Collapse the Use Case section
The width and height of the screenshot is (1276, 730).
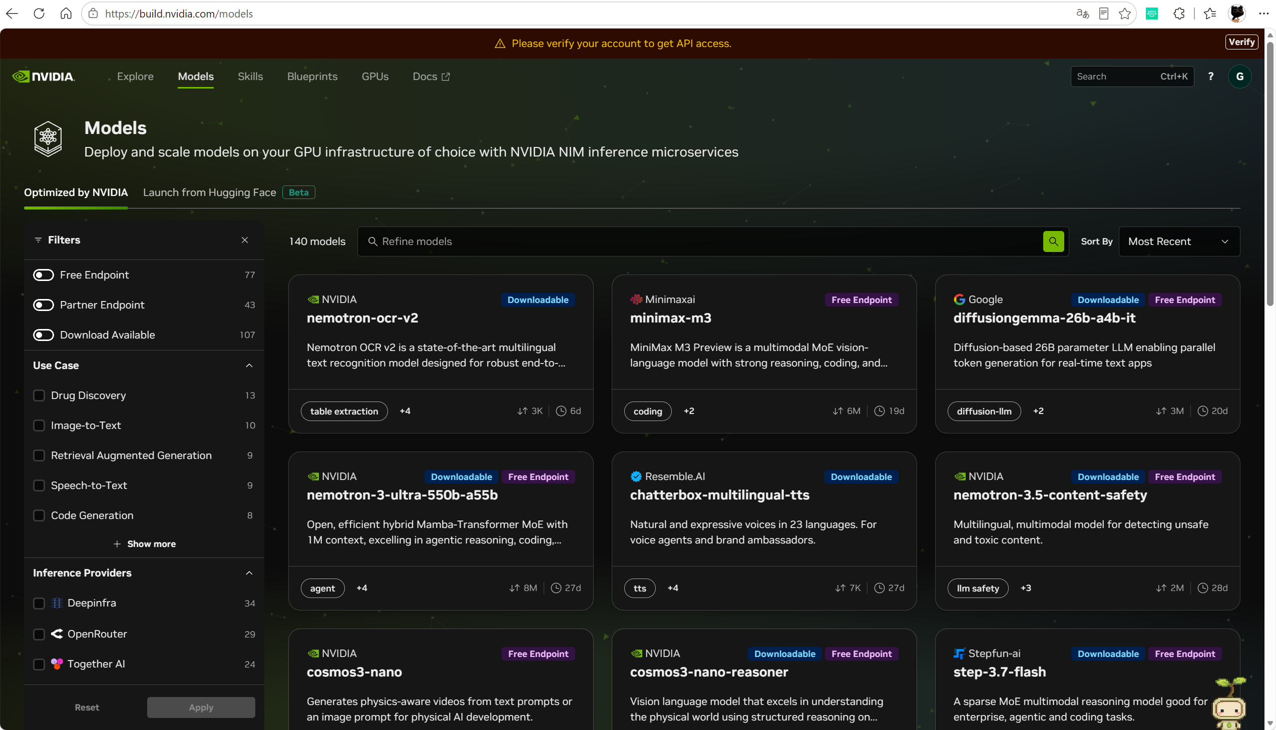(249, 365)
